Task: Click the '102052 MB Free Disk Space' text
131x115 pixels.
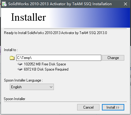Action: 45,64
